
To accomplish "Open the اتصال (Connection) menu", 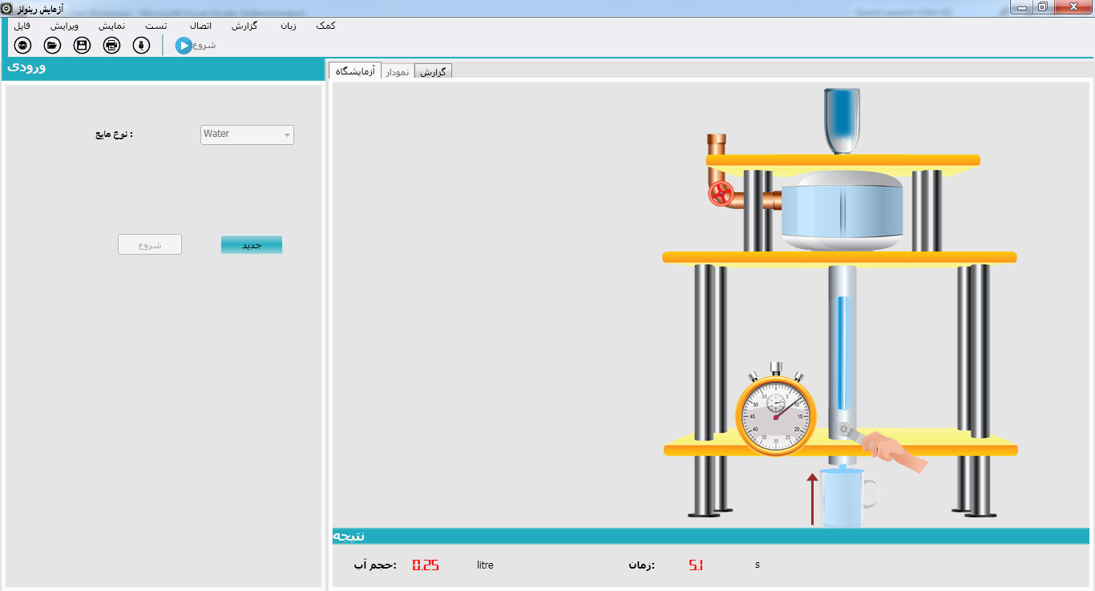I will pyautogui.click(x=200, y=26).
